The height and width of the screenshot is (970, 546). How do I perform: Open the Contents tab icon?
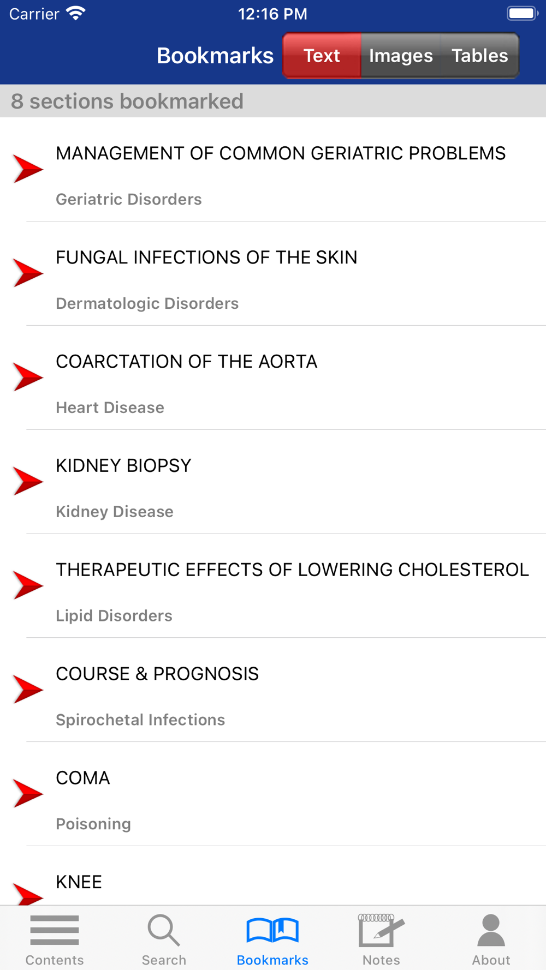click(x=55, y=930)
